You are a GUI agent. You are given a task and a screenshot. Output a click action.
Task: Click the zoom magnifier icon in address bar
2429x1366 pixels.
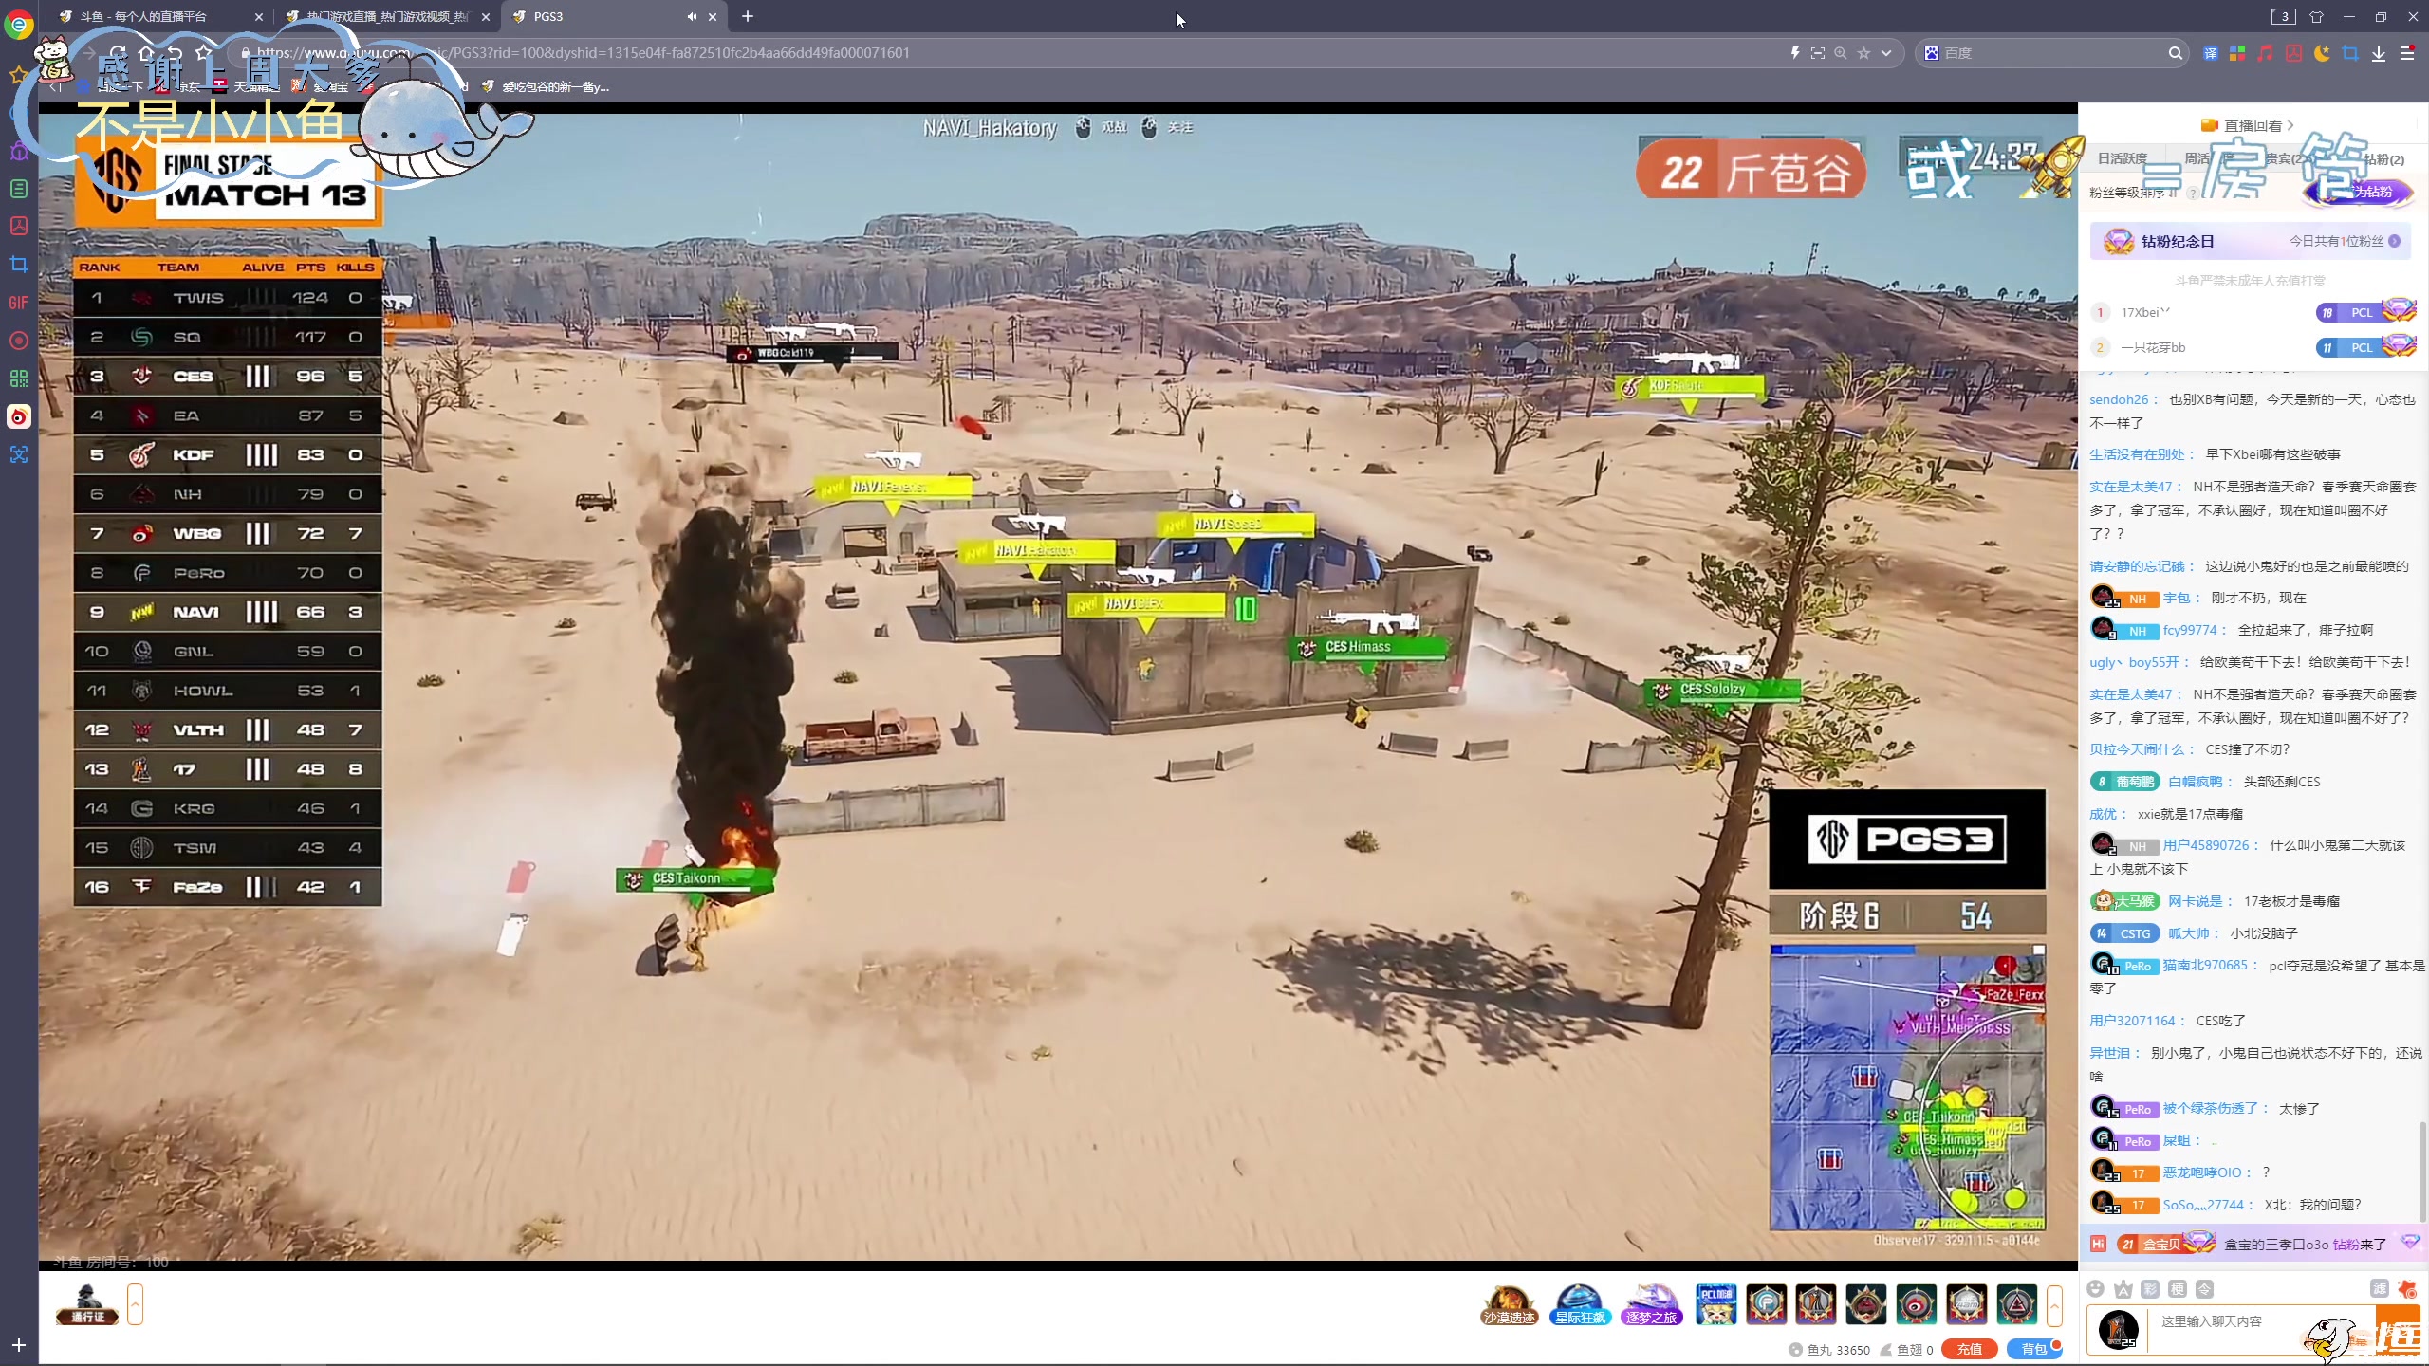click(x=1841, y=53)
